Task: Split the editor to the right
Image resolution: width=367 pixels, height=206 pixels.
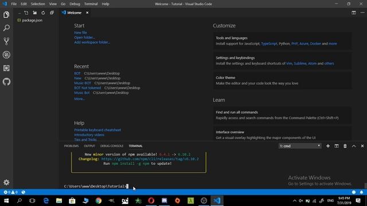Action: coord(354,13)
